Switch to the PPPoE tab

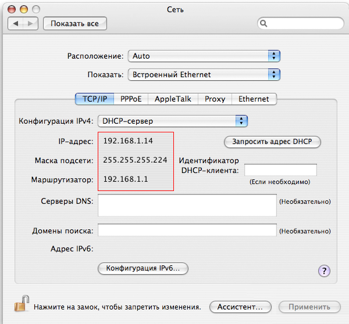coord(131,99)
